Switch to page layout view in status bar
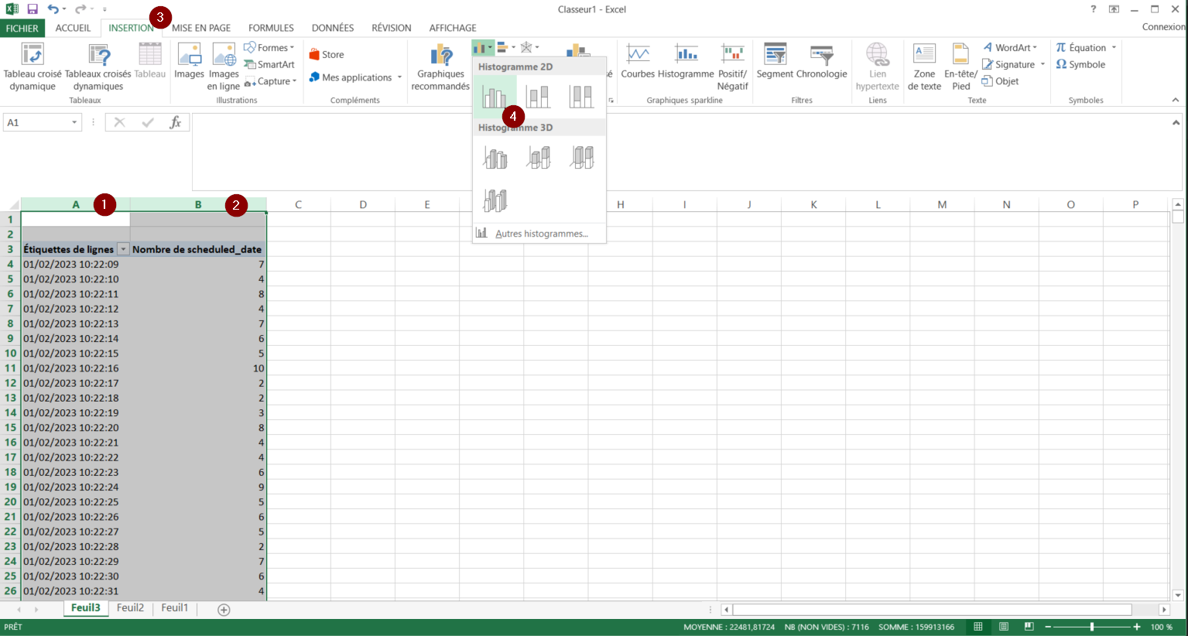The width and height of the screenshot is (1188, 636). tap(1004, 627)
